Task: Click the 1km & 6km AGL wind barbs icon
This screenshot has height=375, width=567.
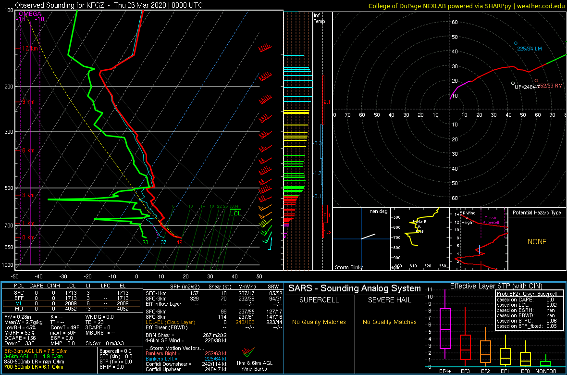Action: point(249,351)
